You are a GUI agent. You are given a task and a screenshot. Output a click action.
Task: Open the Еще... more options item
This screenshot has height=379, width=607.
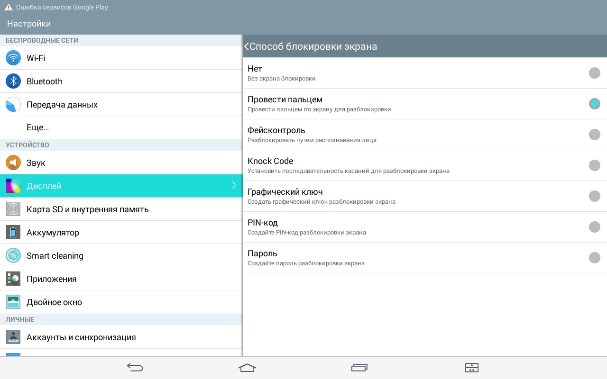[x=38, y=128]
